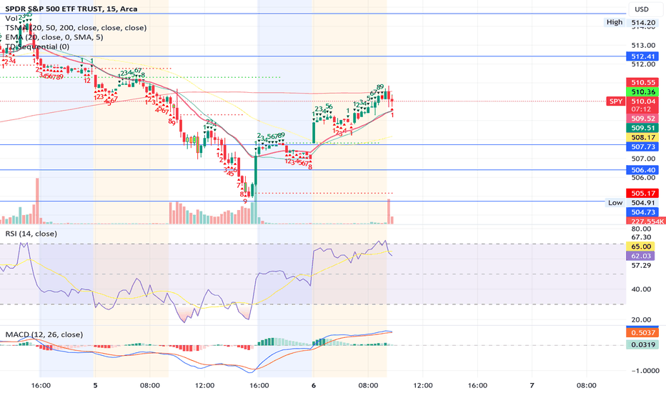Click the yellow 65.00 RSI label

pyautogui.click(x=641, y=247)
